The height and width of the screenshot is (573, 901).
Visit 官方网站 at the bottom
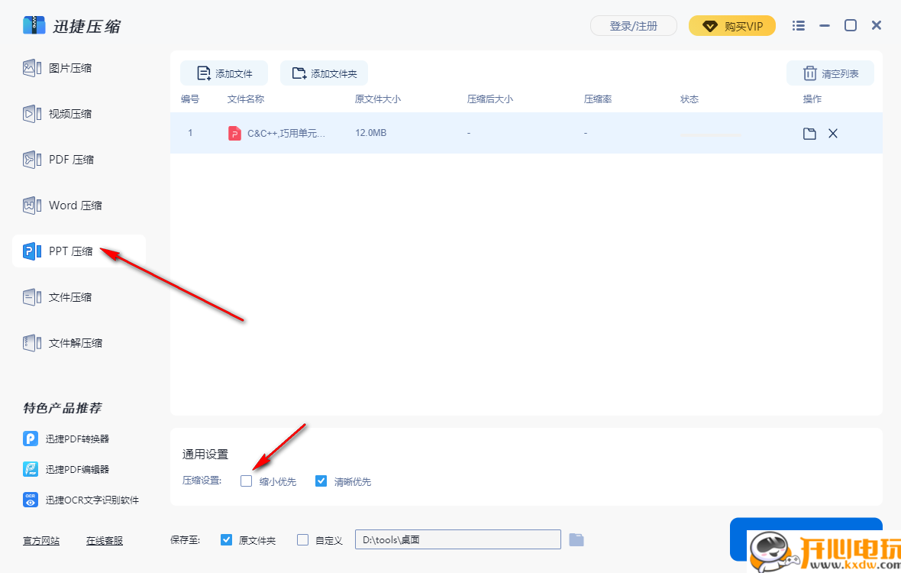click(x=40, y=540)
